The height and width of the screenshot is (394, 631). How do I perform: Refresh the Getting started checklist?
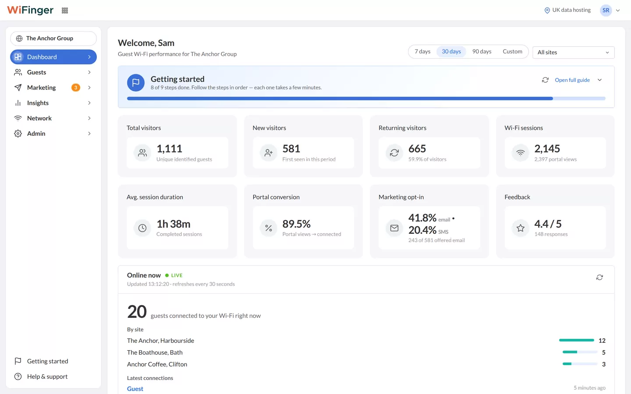(x=545, y=80)
